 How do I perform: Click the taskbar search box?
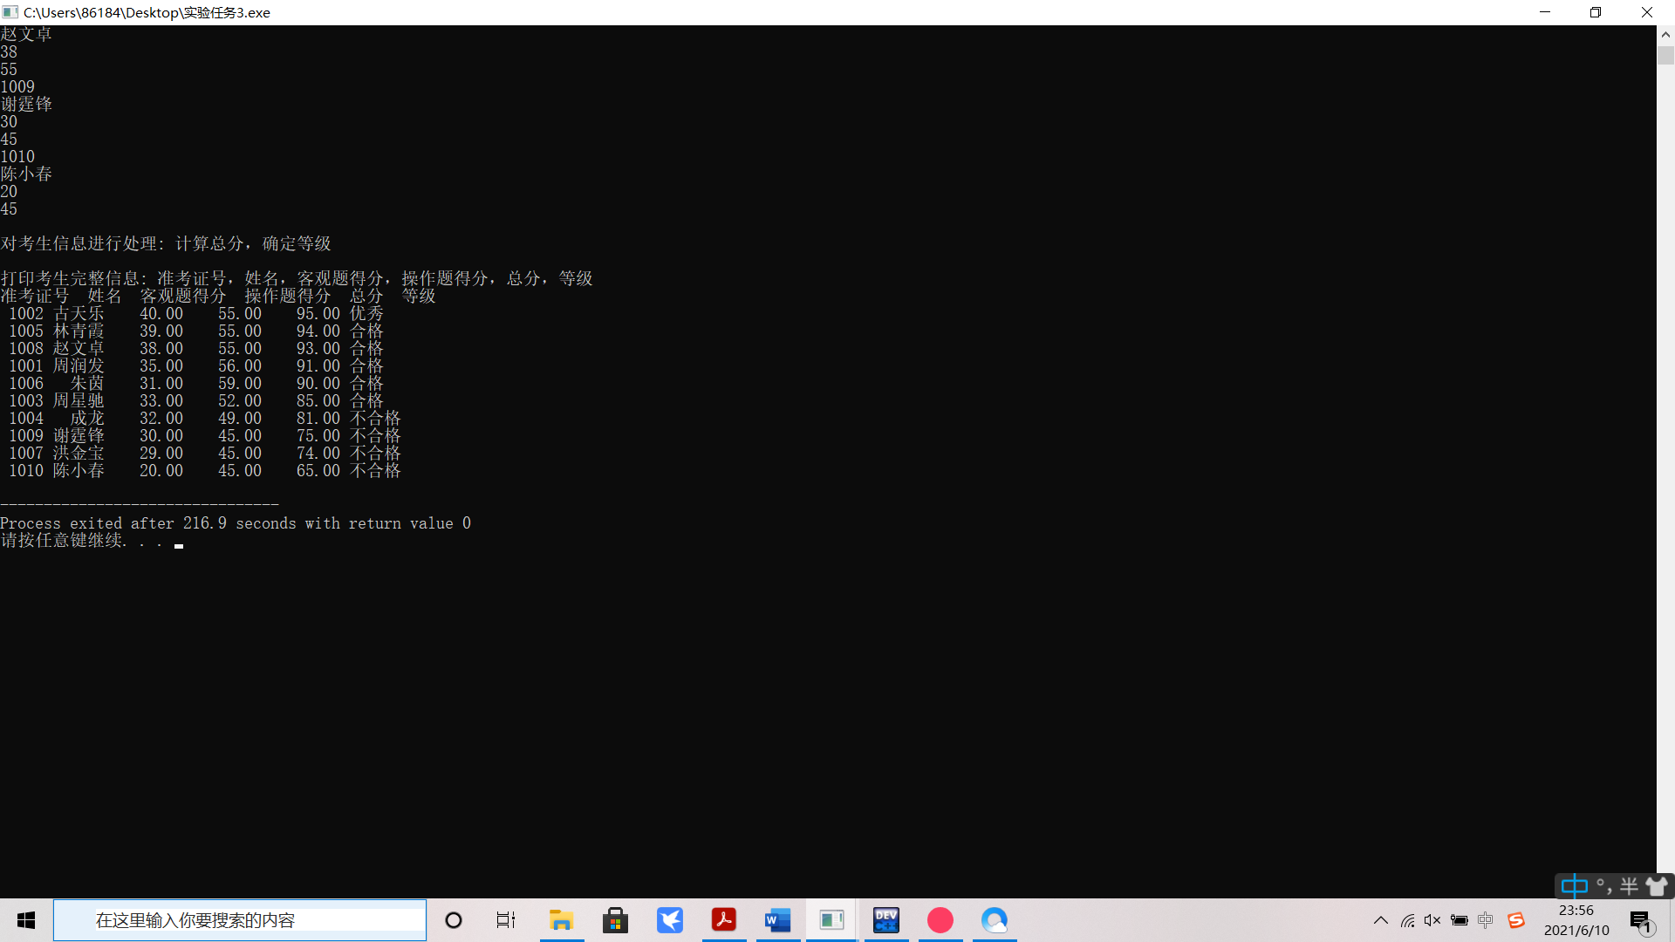pyautogui.click(x=240, y=920)
